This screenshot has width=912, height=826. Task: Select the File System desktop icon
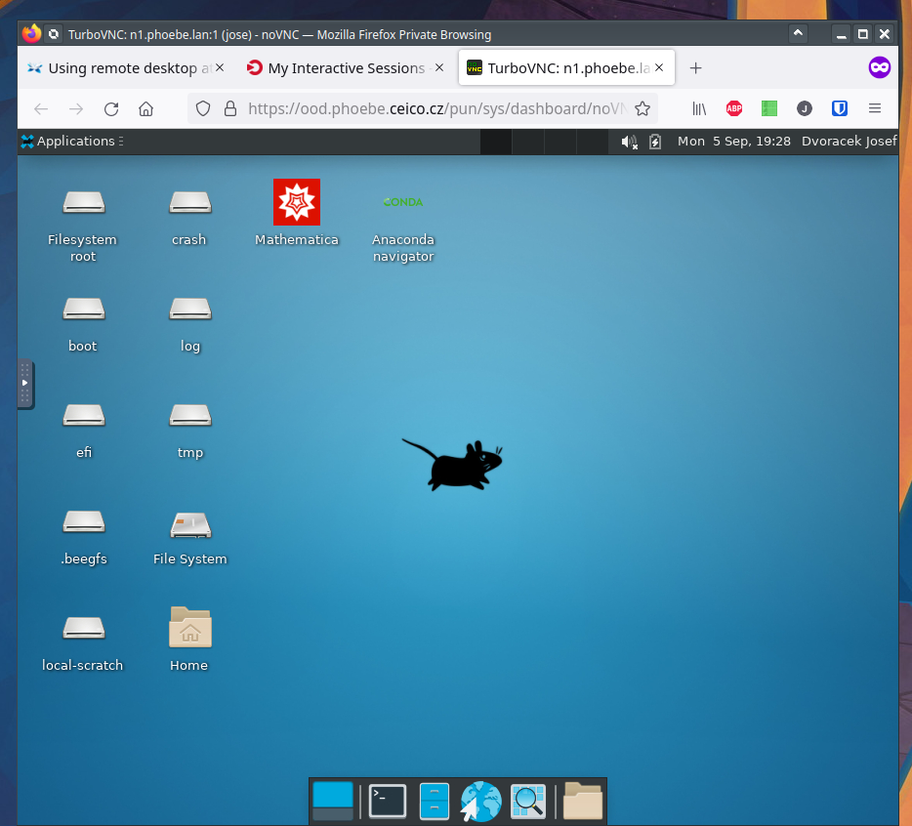point(190,524)
